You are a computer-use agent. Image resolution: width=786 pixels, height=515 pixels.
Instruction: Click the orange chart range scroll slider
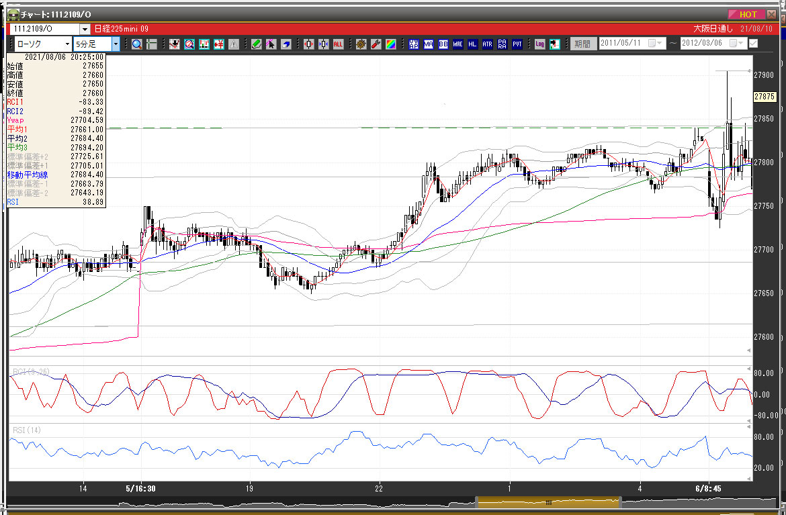click(x=548, y=502)
